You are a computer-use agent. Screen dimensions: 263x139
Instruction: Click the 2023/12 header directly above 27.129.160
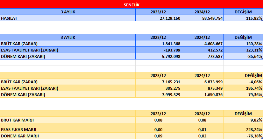[x=158, y=12]
